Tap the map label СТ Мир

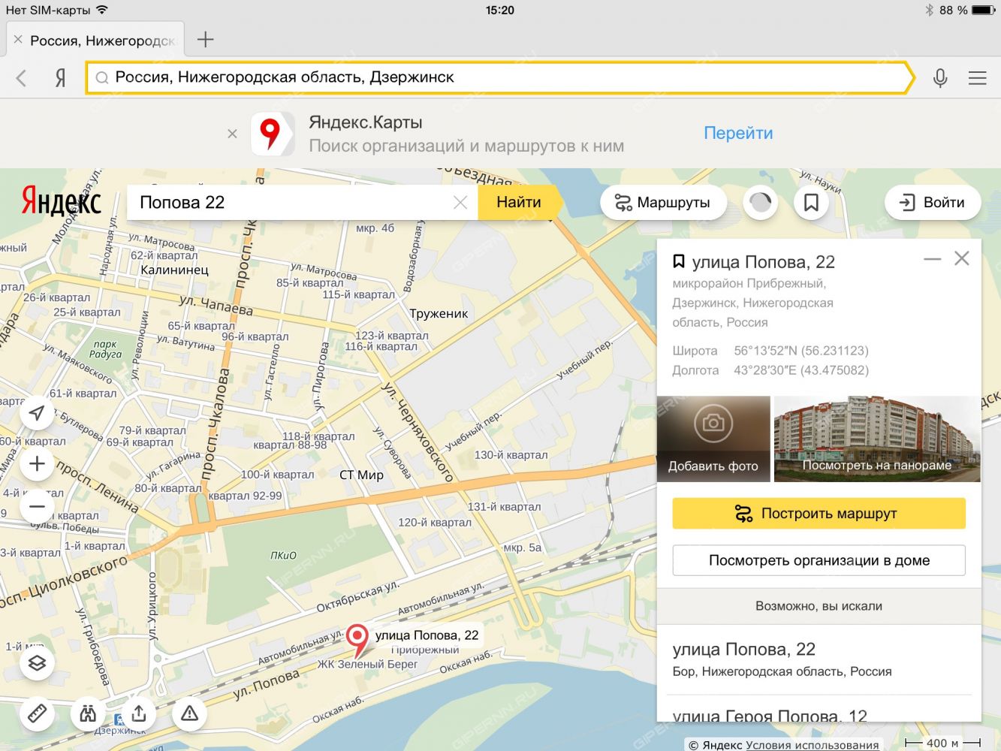tap(361, 475)
